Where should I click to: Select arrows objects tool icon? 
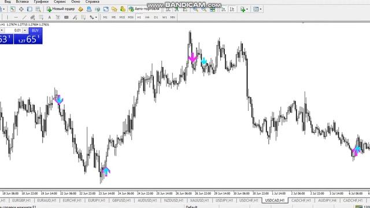coord(91,17)
